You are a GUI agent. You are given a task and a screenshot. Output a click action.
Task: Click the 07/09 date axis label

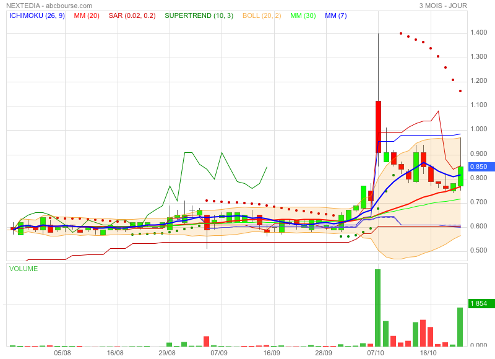[x=219, y=353]
